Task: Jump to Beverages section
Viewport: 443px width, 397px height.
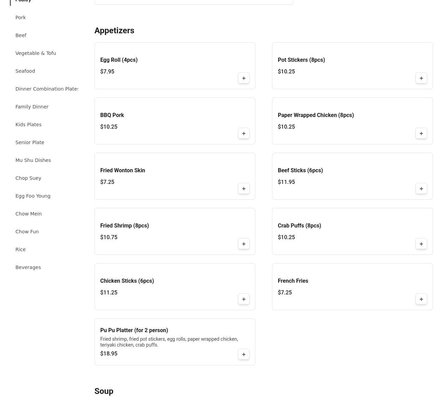Action: point(28,267)
